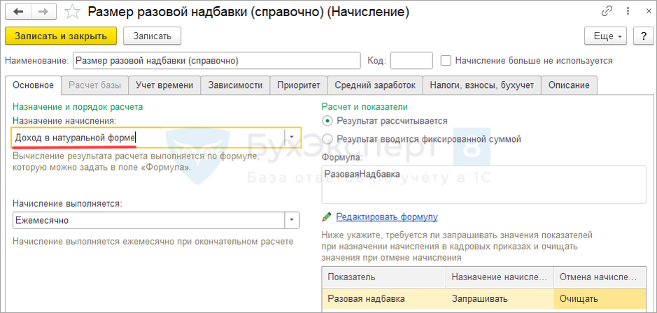Click the pencil icon beside formula link
This screenshot has width=657, height=313.
tap(327, 217)
